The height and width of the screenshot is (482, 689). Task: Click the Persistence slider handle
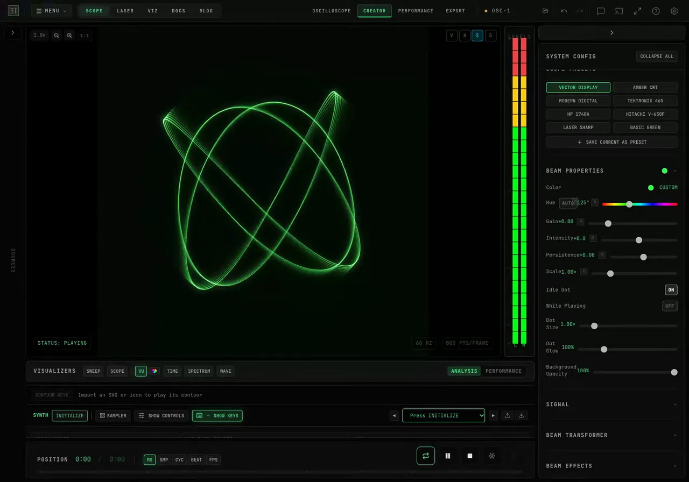point(643,257)
